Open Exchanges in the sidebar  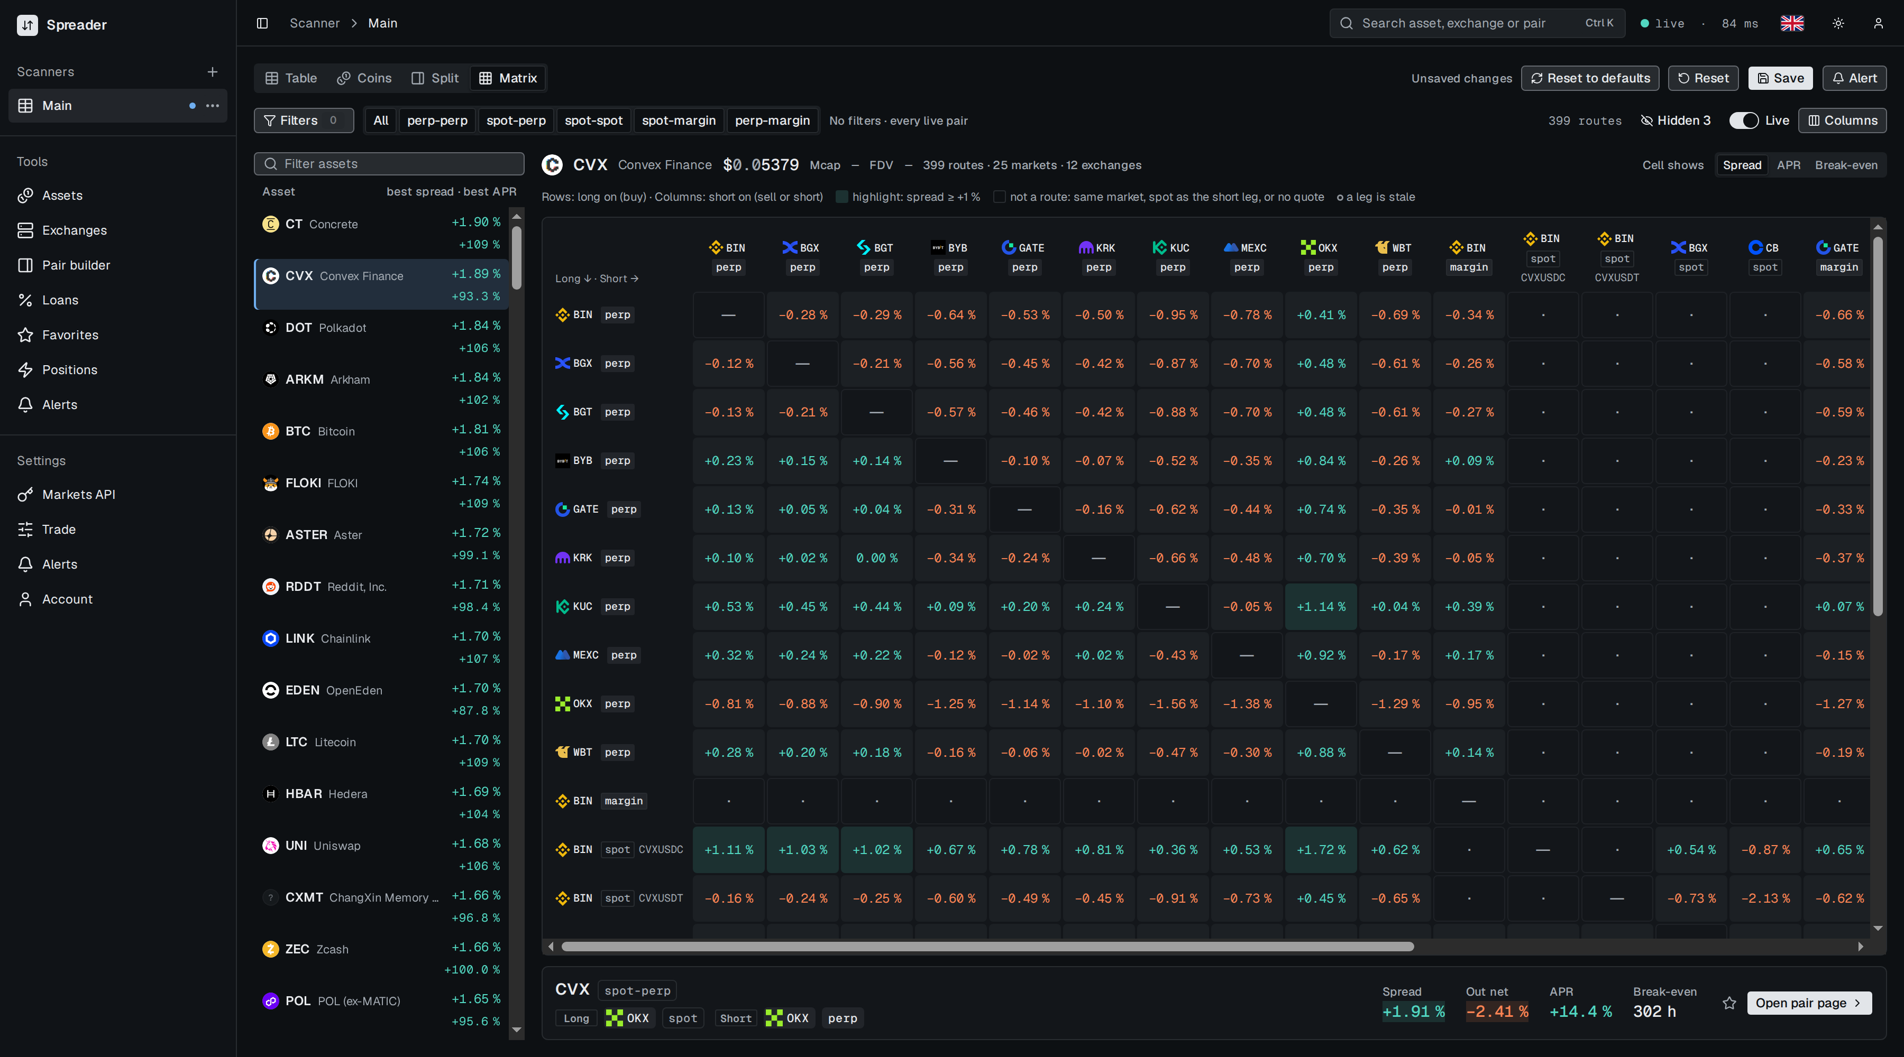[118, 230]
